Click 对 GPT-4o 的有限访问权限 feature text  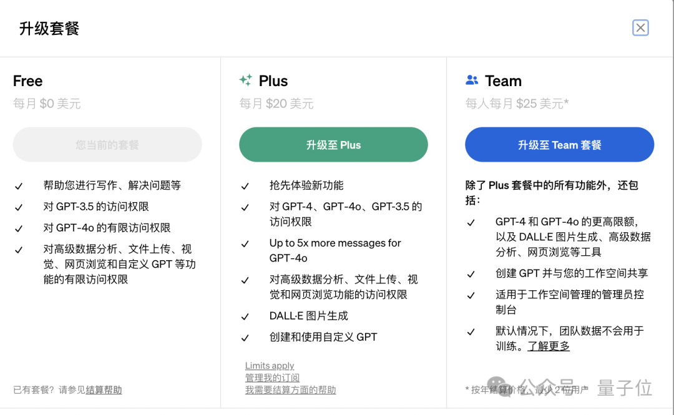(107, 228)
